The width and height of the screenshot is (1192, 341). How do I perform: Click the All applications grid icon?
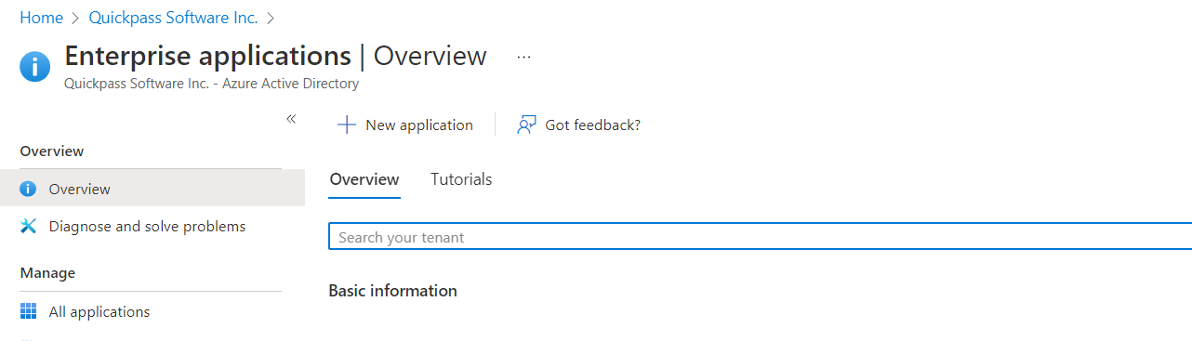click(x=28, y=311)
